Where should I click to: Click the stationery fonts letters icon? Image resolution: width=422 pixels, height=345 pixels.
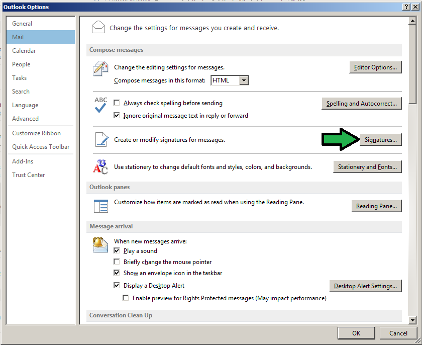[100, 166]
